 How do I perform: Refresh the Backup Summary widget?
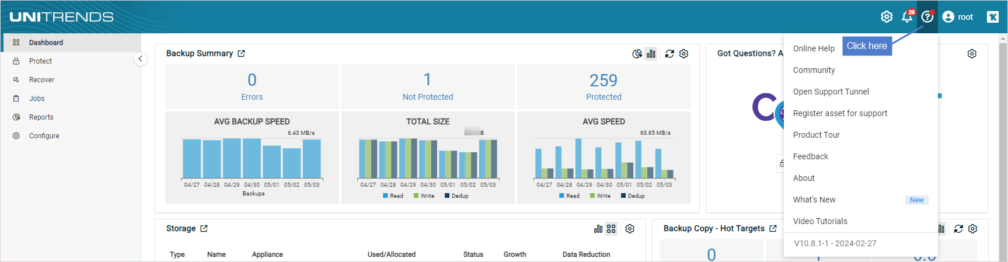point(669,54)
